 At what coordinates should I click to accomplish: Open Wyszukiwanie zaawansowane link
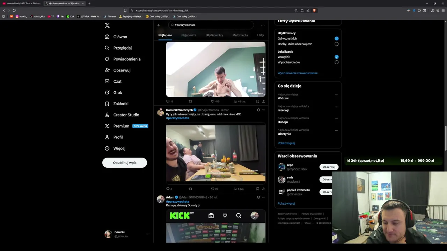[x=298, y=73]
